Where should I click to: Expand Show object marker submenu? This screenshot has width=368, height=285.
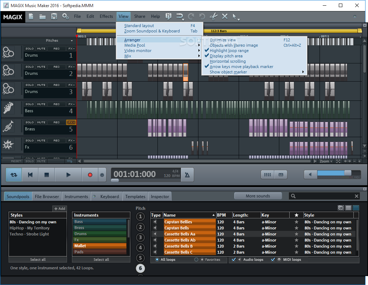click(254, 72)
